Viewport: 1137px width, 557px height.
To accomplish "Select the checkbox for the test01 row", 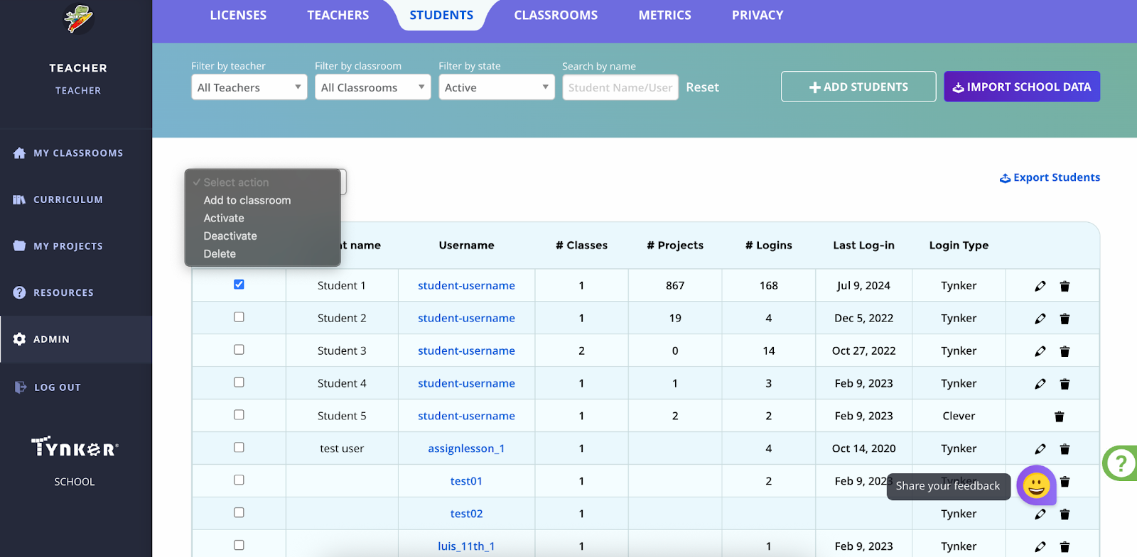I will [x=239, y=480].
